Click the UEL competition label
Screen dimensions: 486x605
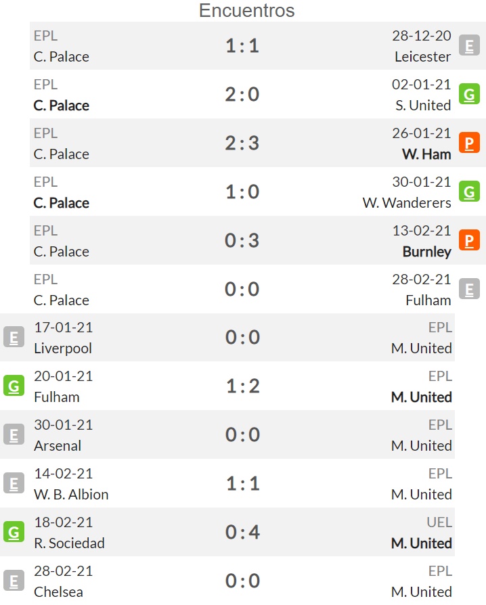(x=439, y=522)
